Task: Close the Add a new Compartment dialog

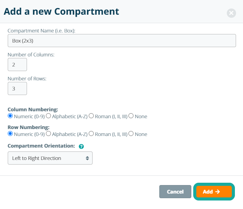Action: click(231, 13)
